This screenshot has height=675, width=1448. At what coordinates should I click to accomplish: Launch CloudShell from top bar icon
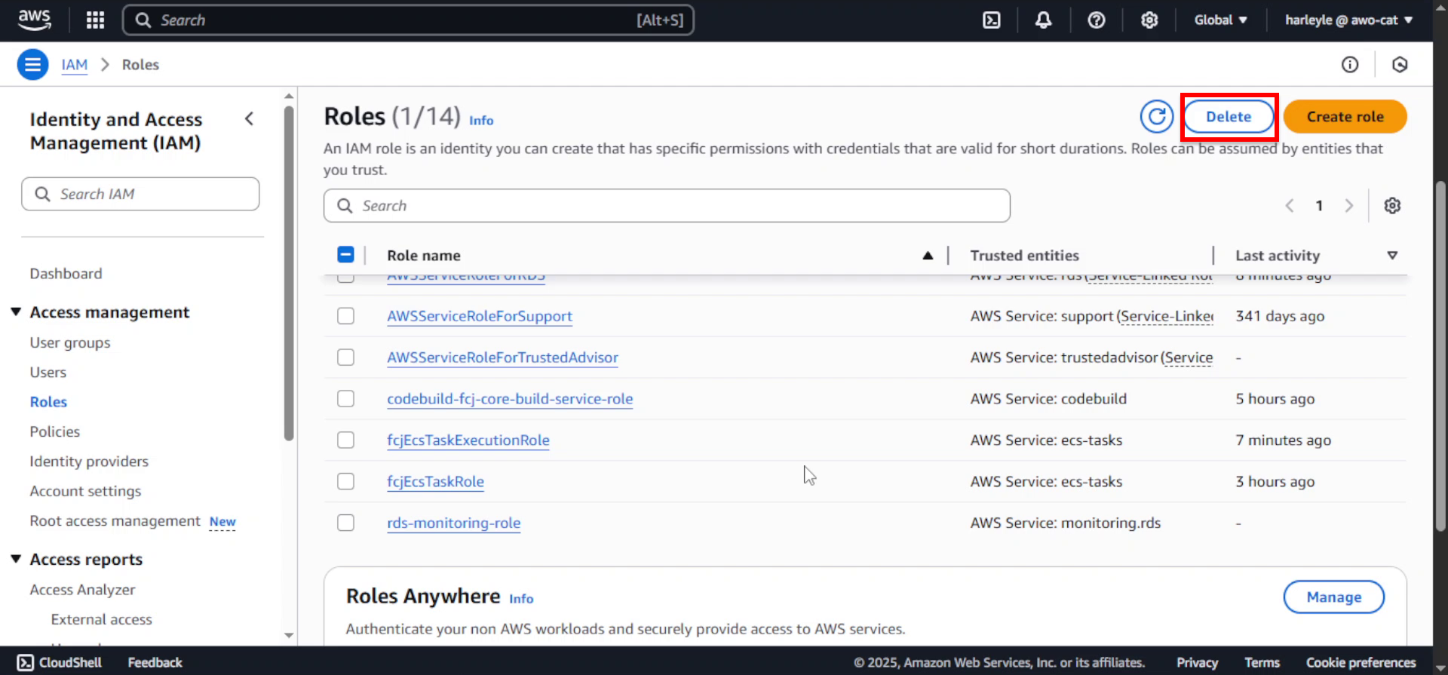pyautogui.click(x=992, y=20)
